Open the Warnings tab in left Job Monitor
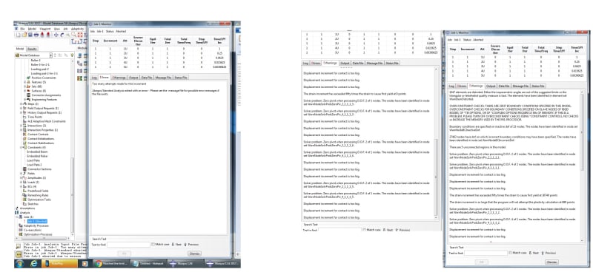This screenshot has width=593, height=272. (120, 78)
